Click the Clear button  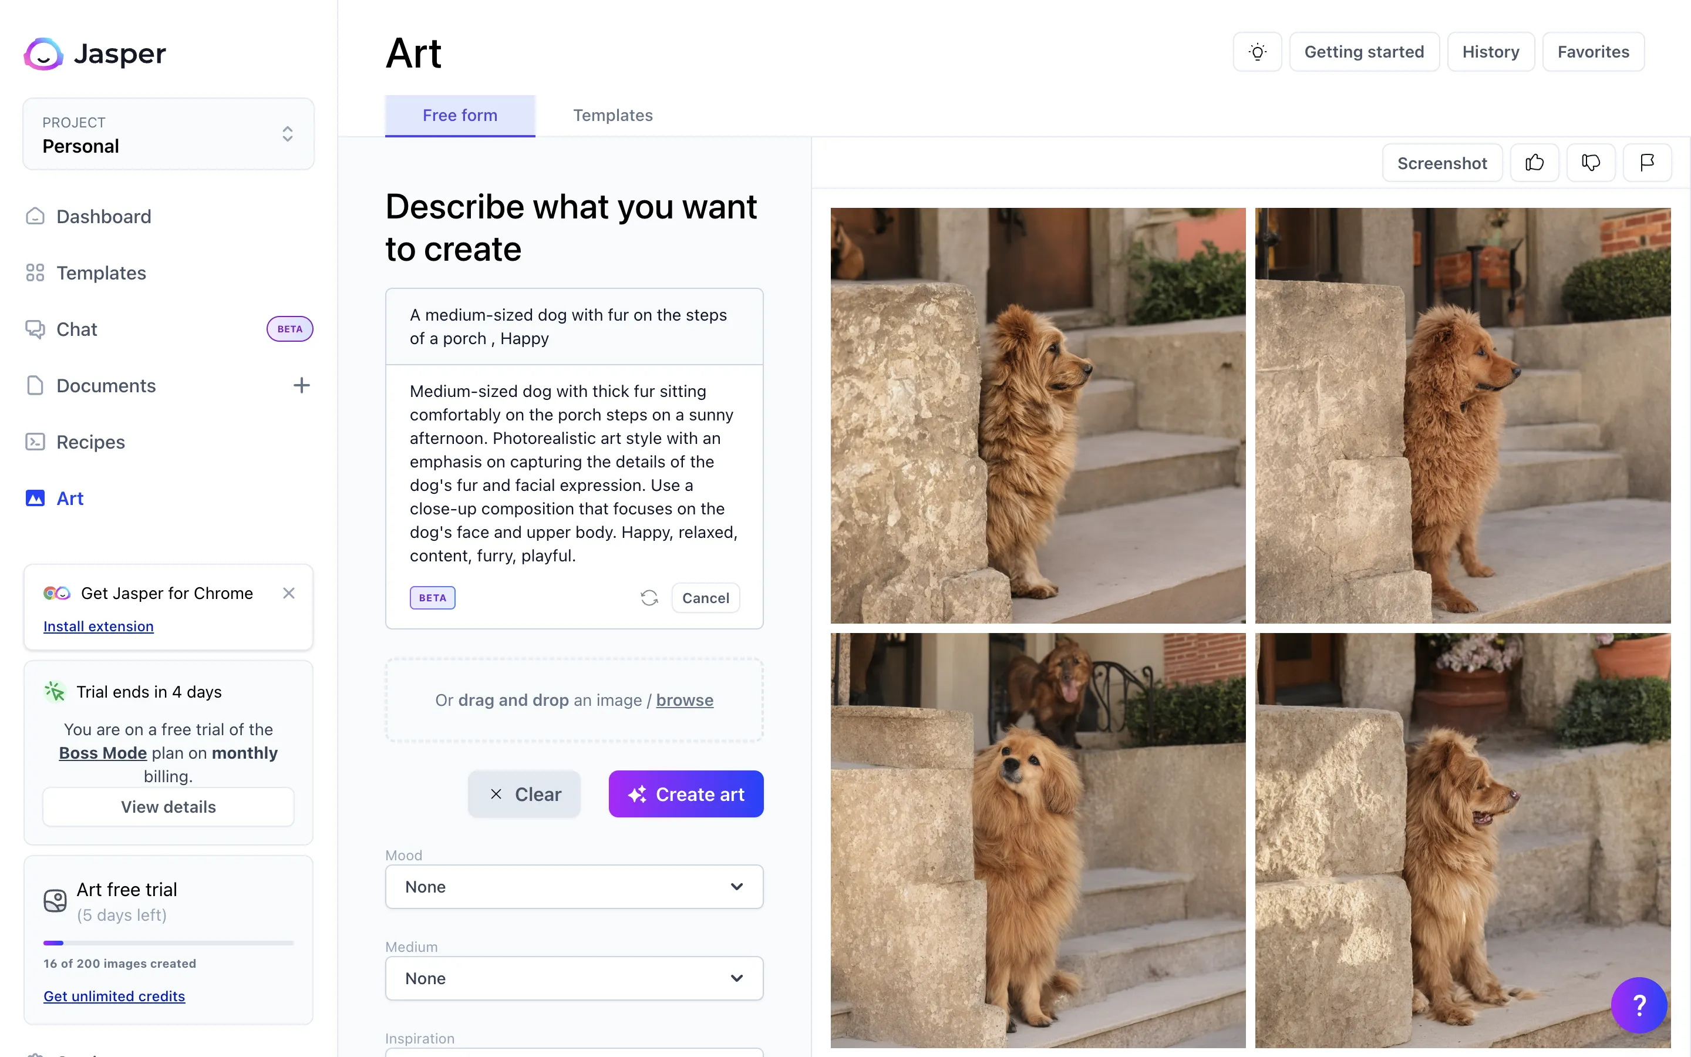(x=524, y=794)
